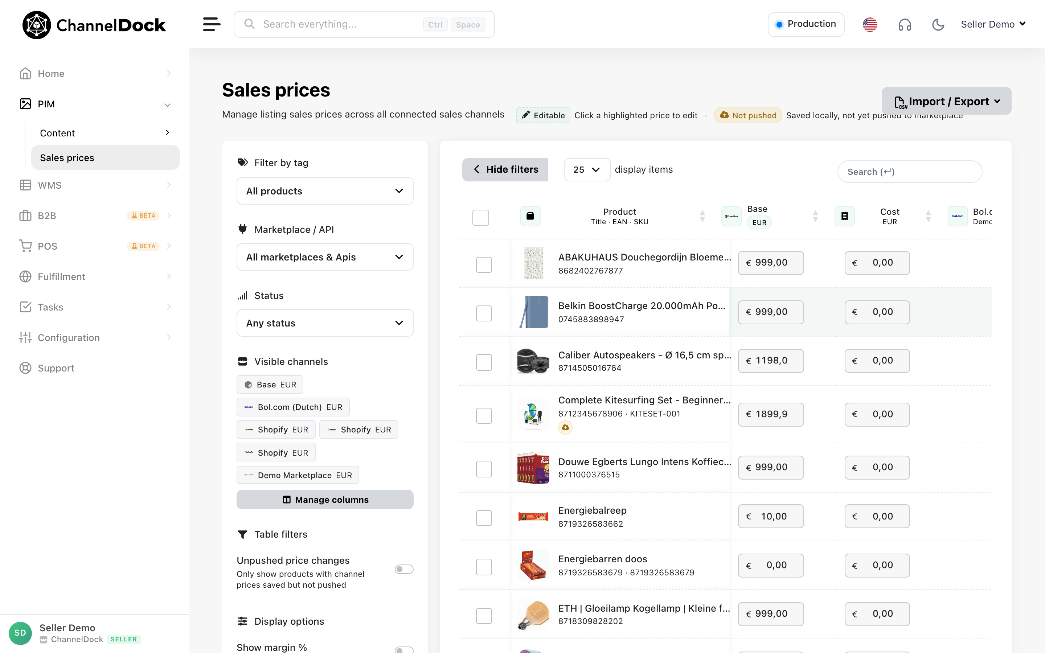Open All marketplaces & Apis dropdown

(x=325, y=257)
